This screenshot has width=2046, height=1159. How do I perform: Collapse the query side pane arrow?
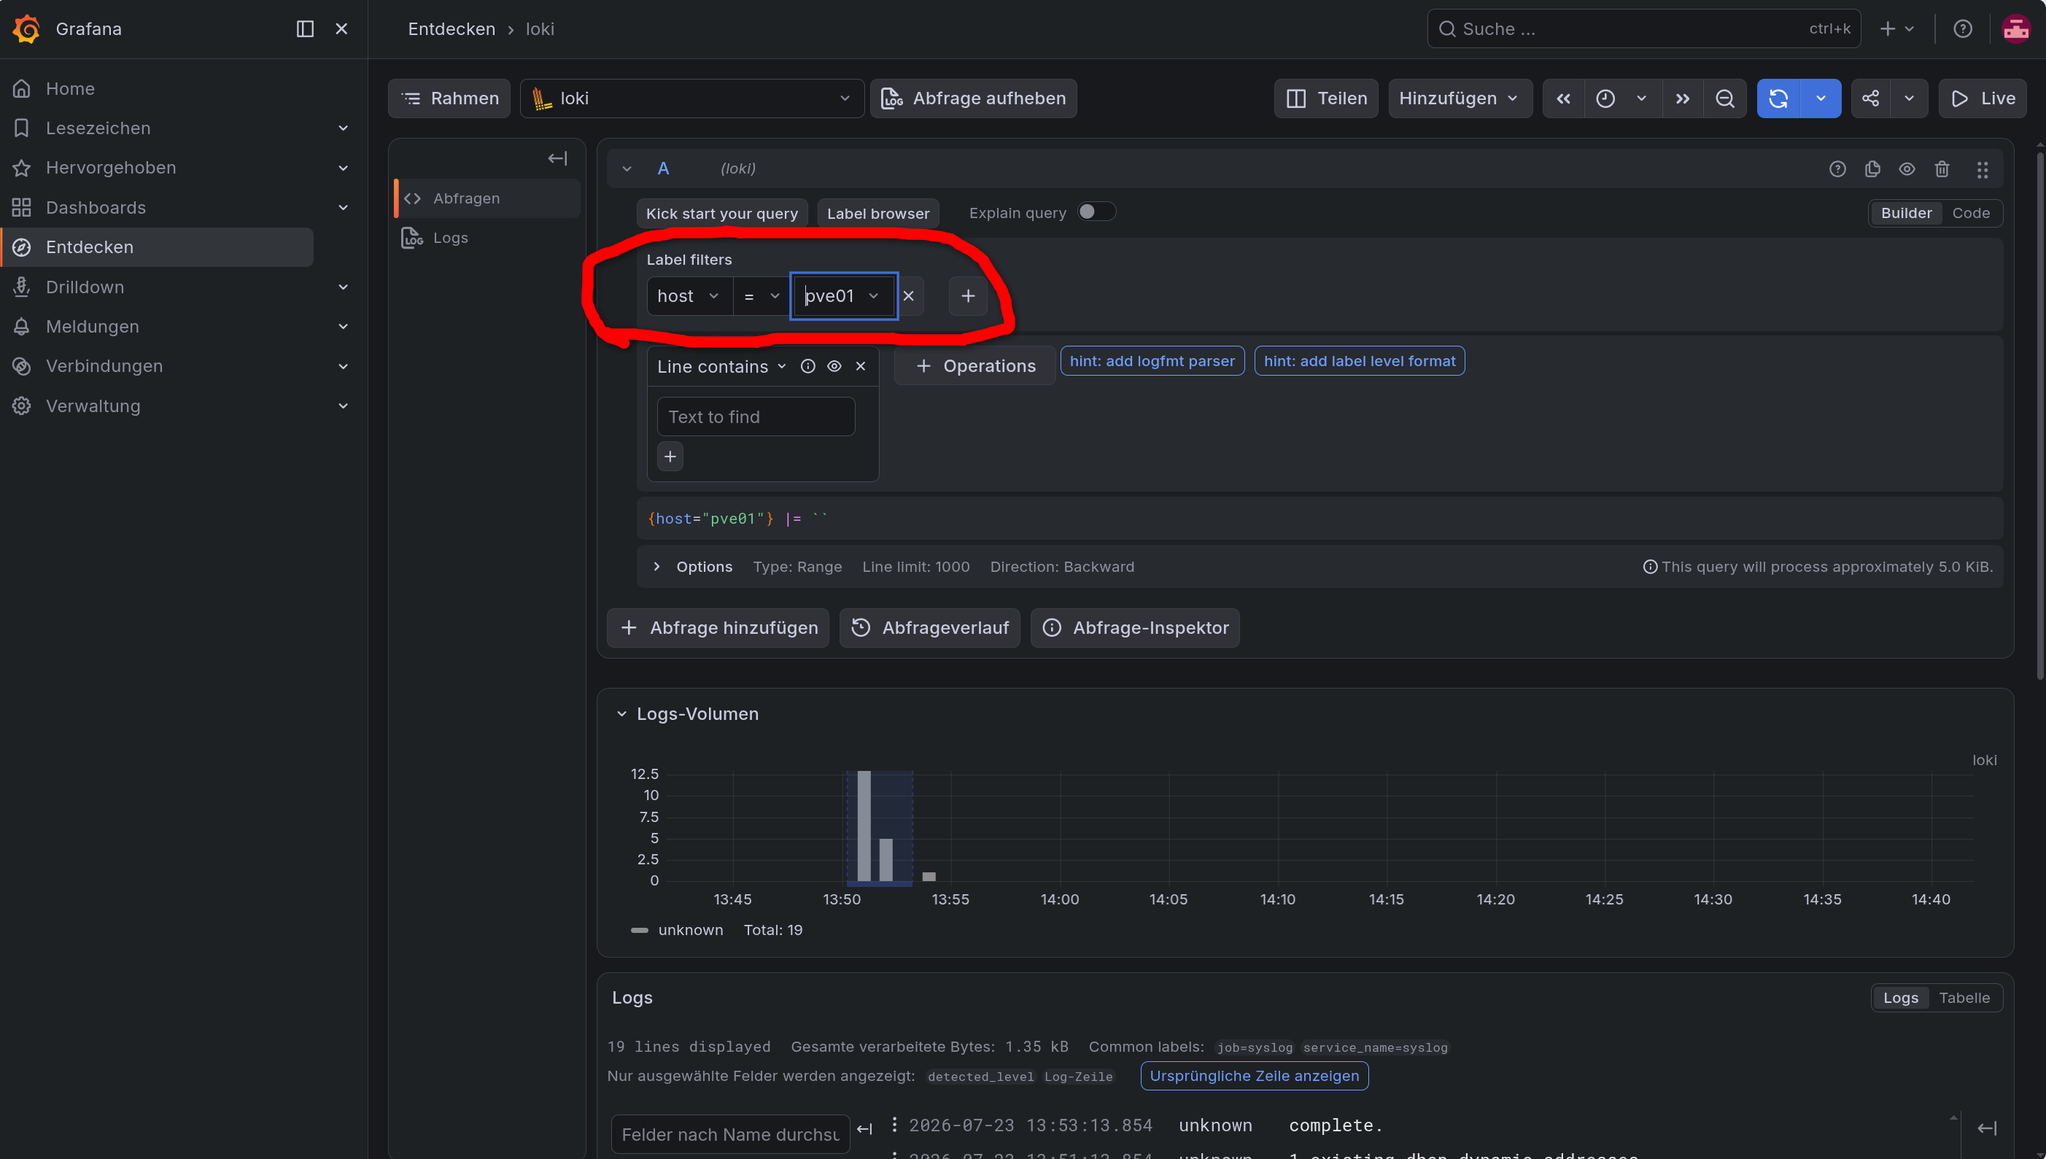click(x=557, y=158)
